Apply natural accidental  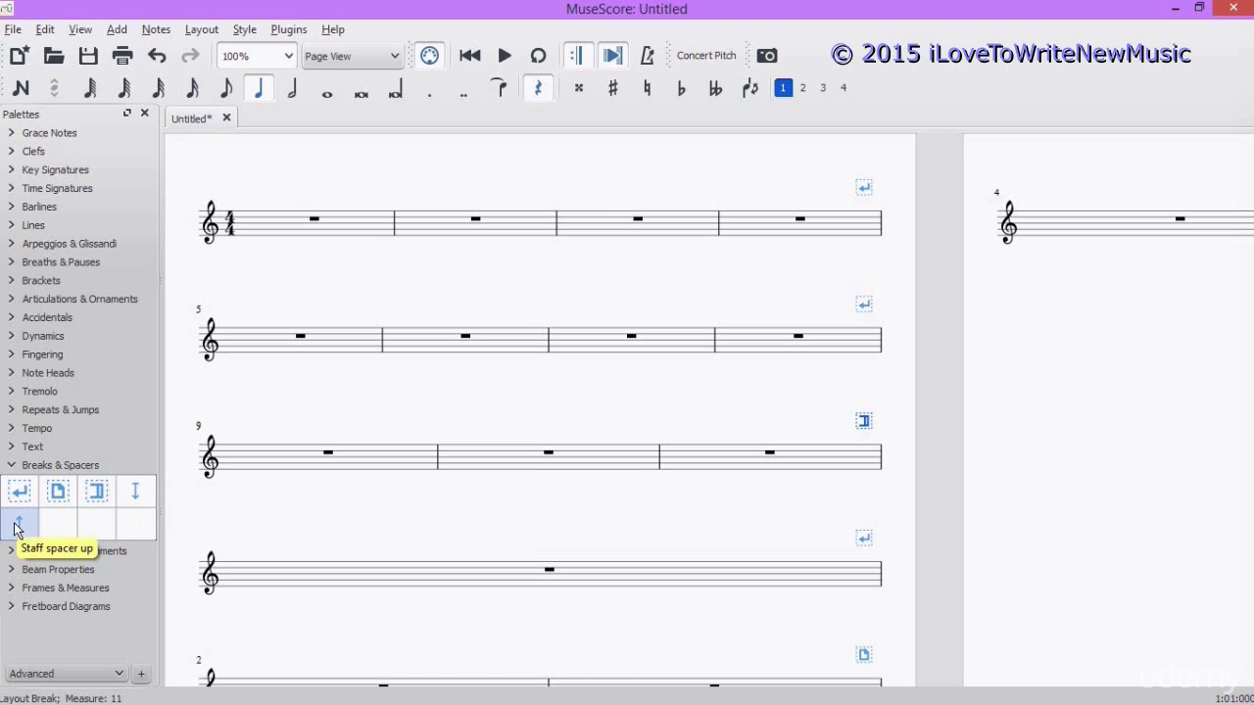coord(648,89)
